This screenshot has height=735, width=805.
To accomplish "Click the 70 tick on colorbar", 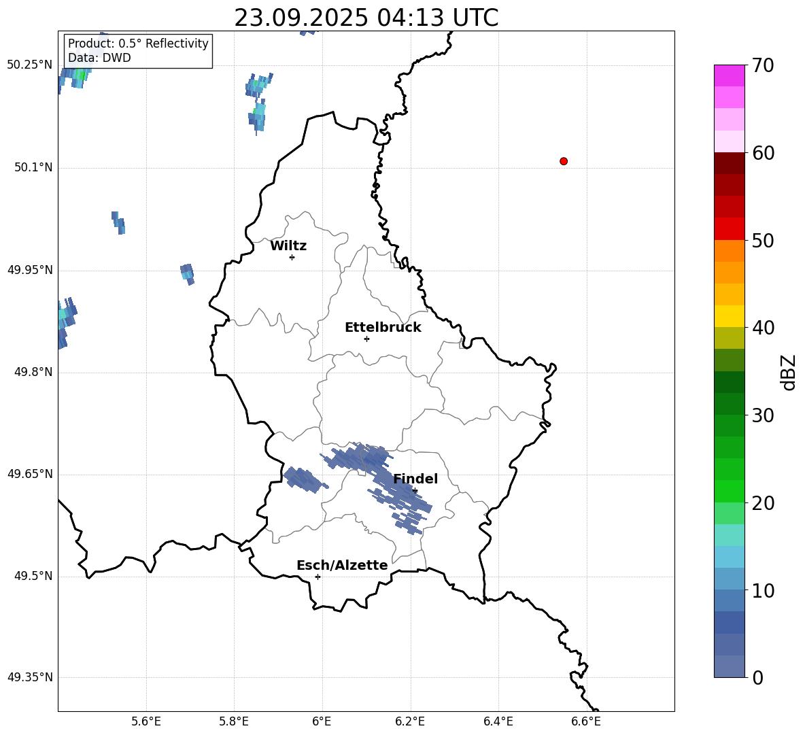I will point(763,65).
